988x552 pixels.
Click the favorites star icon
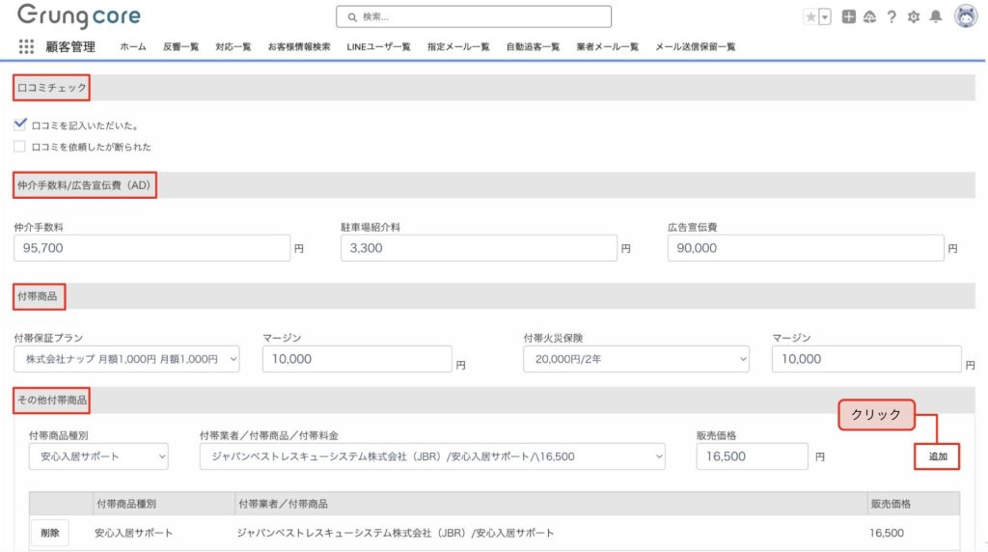[810, 16]
